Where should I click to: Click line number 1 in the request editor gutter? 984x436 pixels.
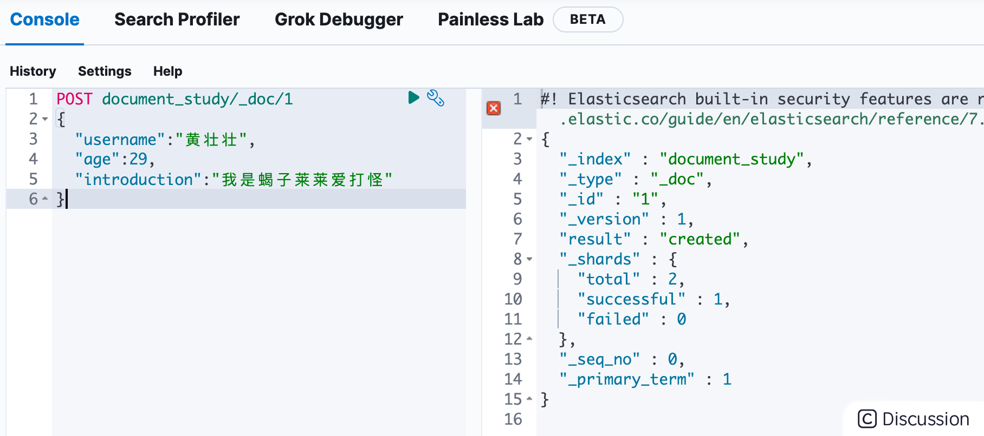tap(34, 99)
